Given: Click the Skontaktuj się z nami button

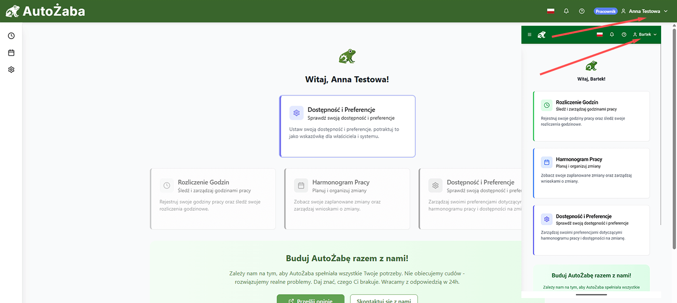Looking at the screenshot, I should coord(384,299).
